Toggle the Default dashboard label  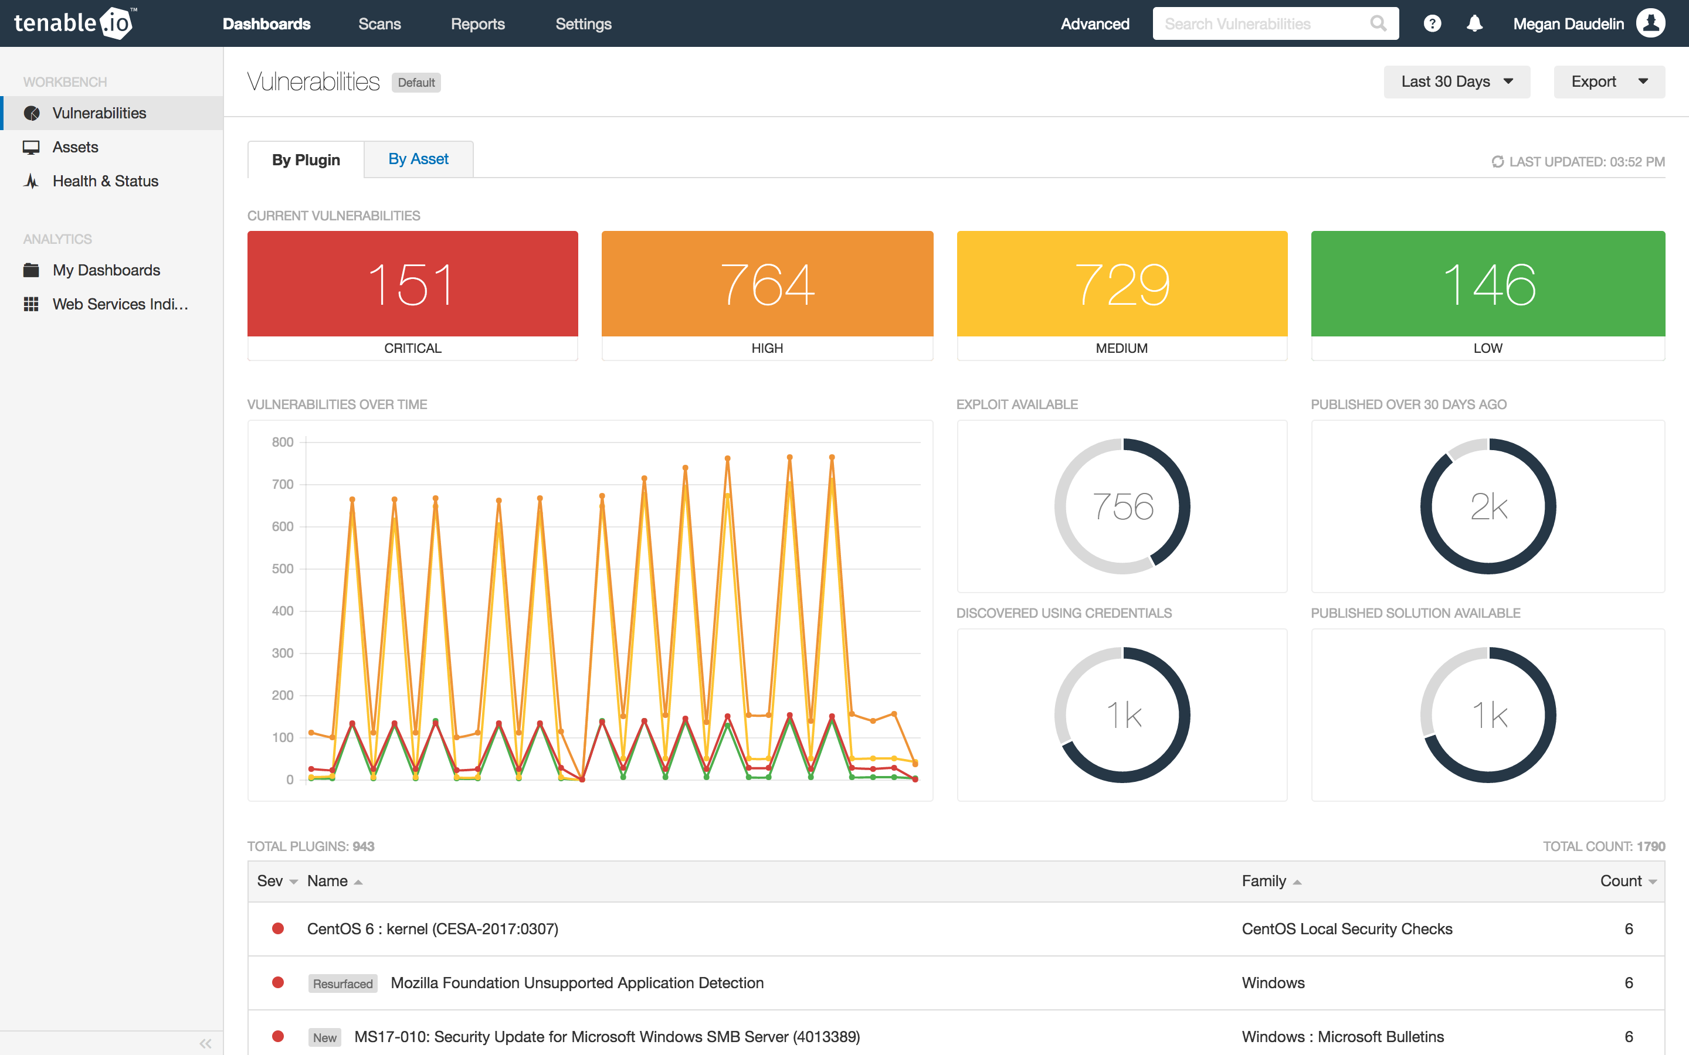coord(415,81)
